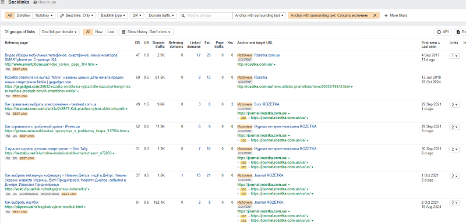Open the DR filter dropdown
This screenshot has height=223, width=466.
coord(137,16)
